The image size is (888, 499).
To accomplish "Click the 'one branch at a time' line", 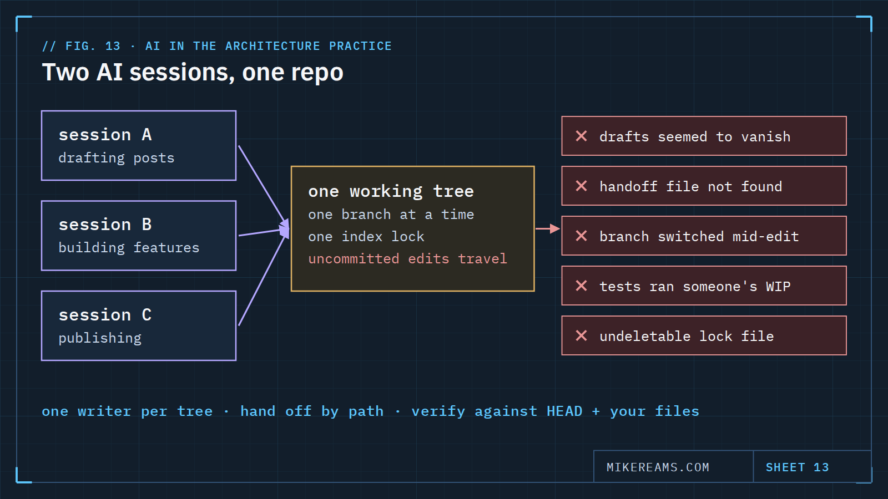I will point(391,215).
